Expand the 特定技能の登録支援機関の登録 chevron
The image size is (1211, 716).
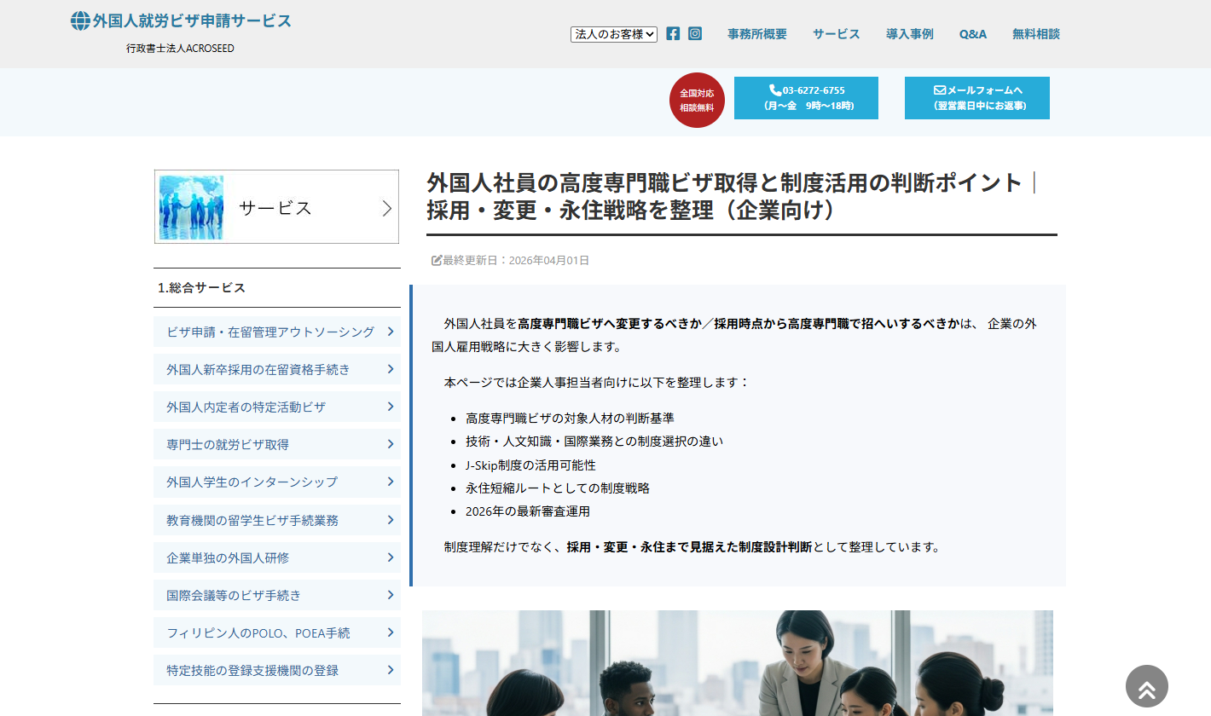tap(391, 670)
